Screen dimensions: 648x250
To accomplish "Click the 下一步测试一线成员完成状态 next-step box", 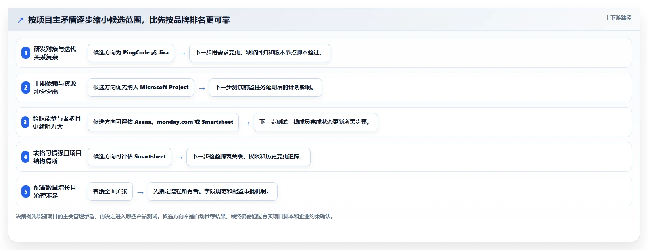I will pyautogui.click(x=316, y=122).
